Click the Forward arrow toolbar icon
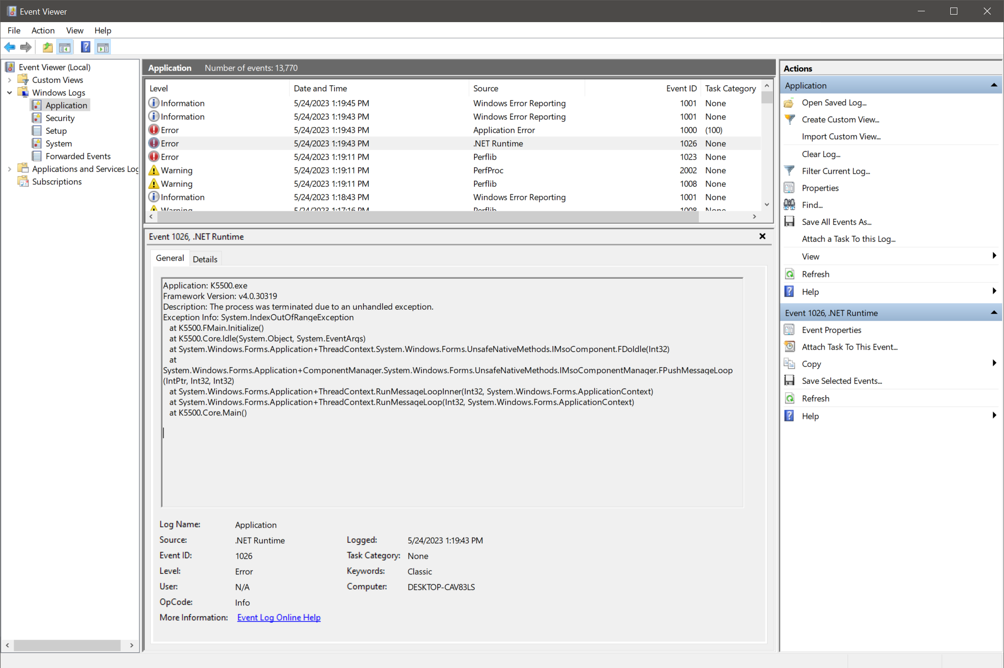 (26, 47)
